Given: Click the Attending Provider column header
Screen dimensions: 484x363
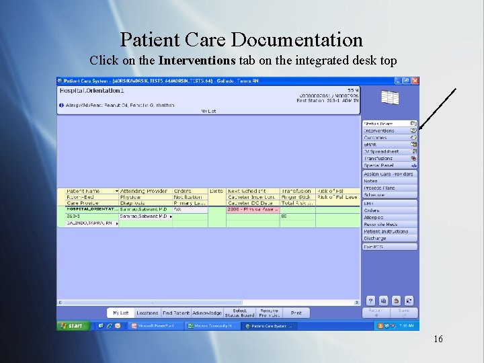Looking at the screenshot, I should pos(144,191).
